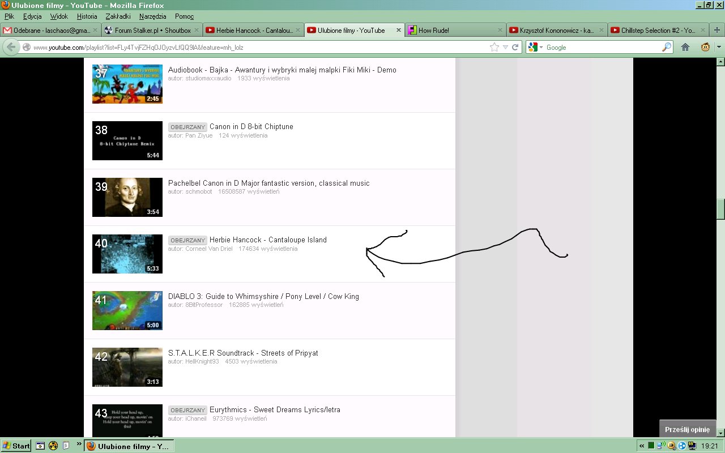
Task: Open video 37 Fiki Miki thumbnail
Action: coord(127,84)
